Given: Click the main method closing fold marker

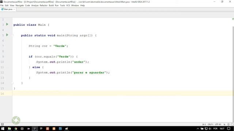Looking at the screenshot, I should point(12,83).
